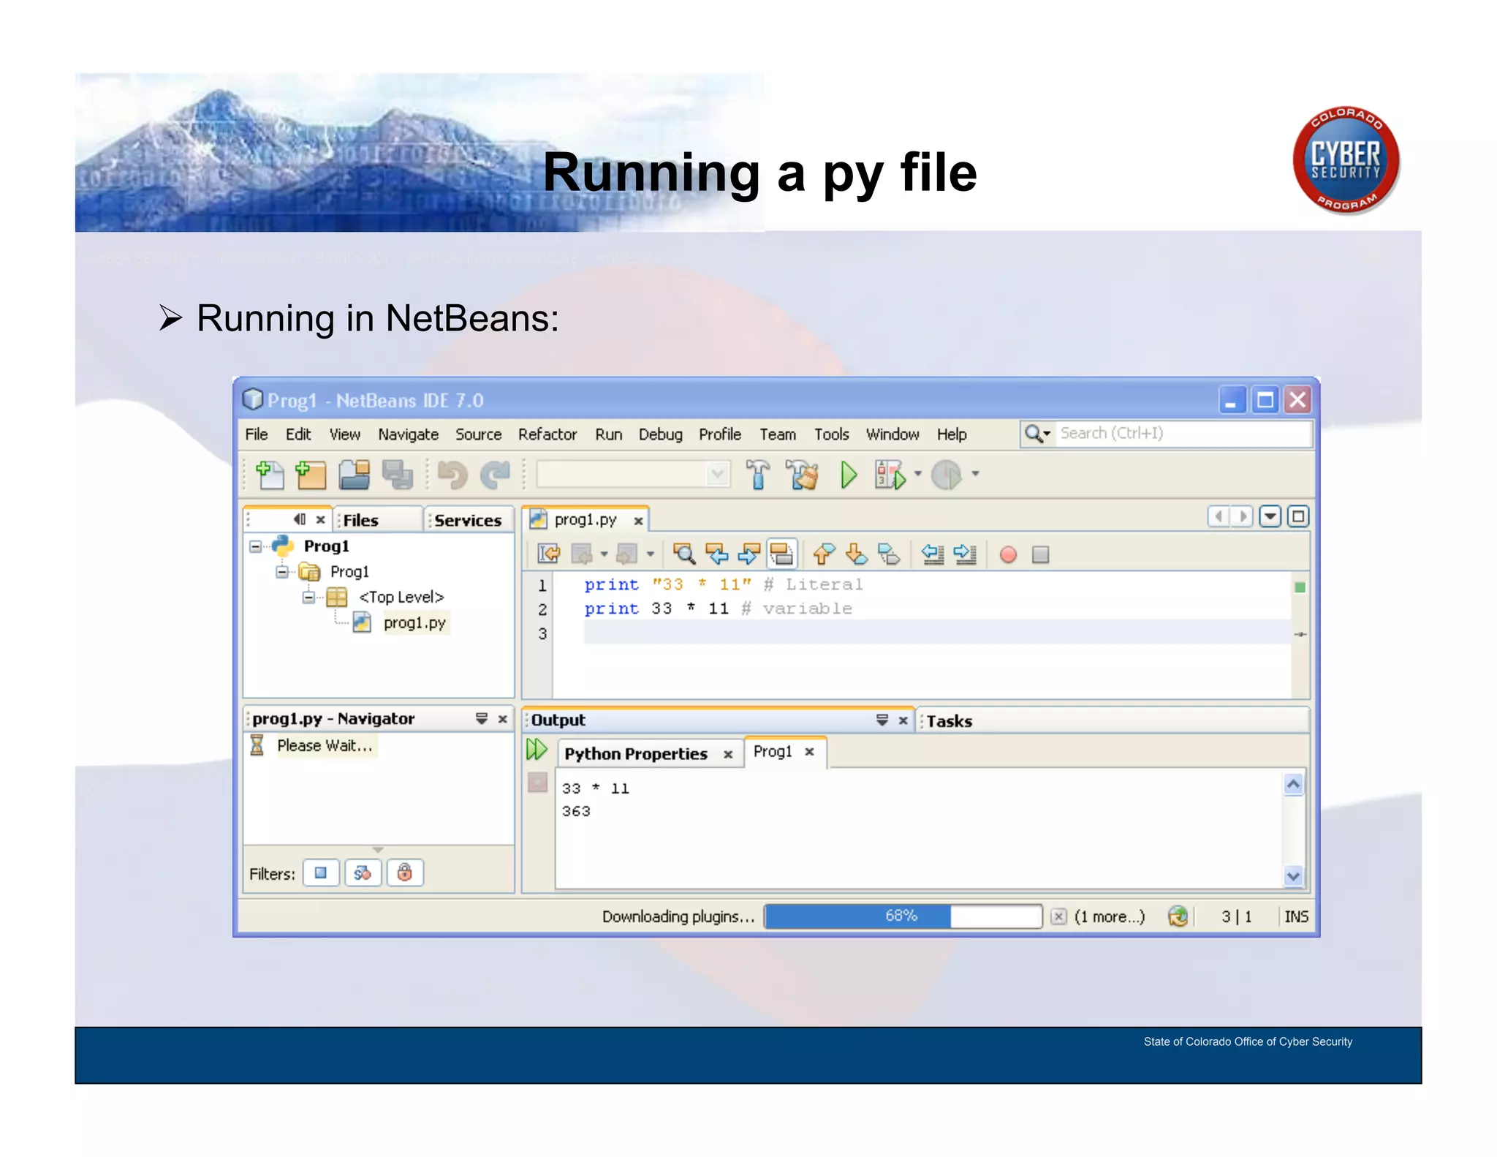Screen dimensions: 1497x1157
Task: Click the (1 more...) status link
Action: 1109,916
